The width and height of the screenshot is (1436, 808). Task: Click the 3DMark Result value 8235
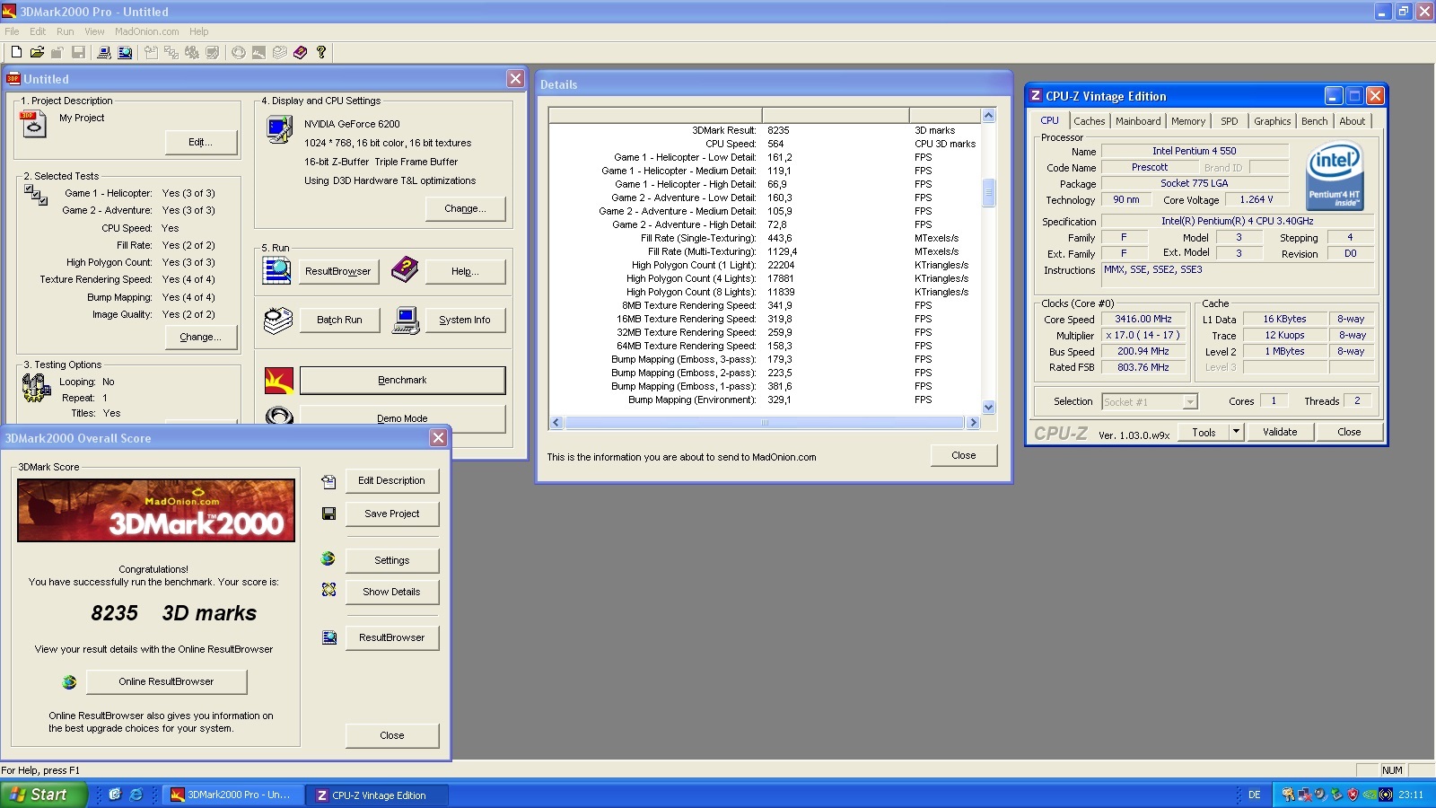point(778,130)
